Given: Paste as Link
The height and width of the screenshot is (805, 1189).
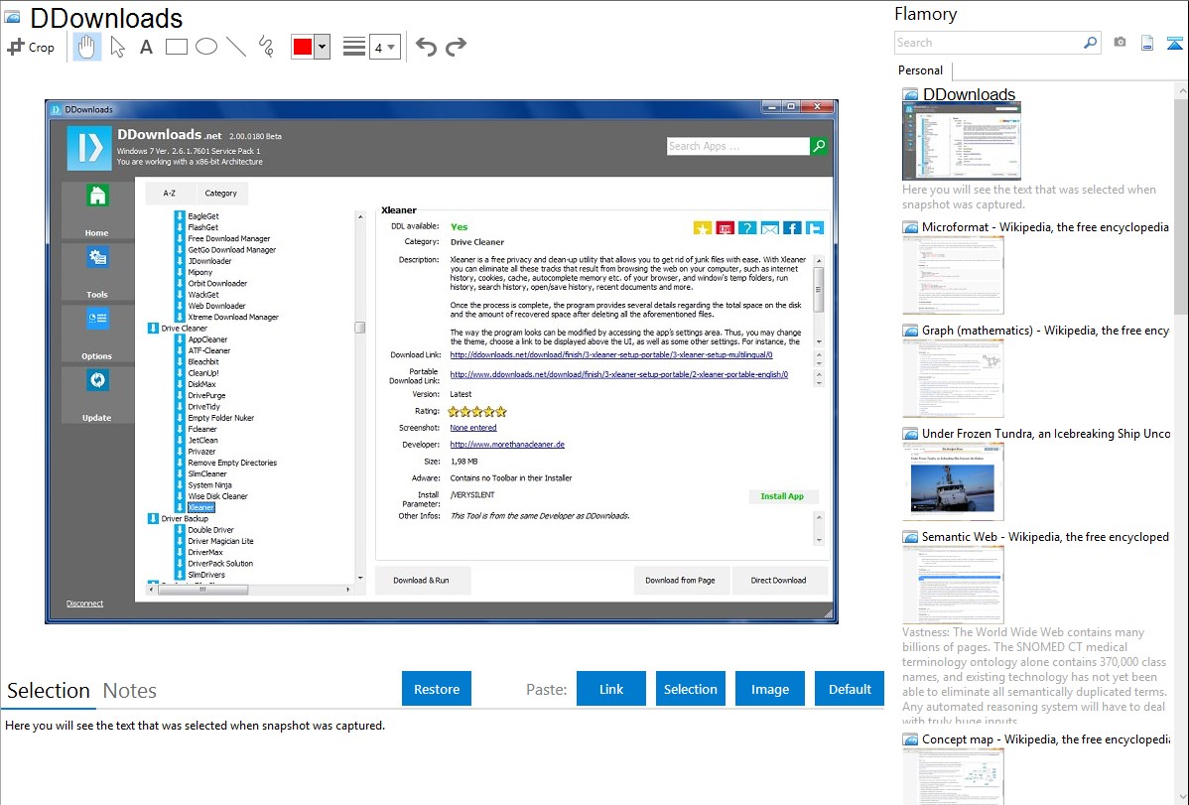Looking at the screenshot, I should 611,689.
